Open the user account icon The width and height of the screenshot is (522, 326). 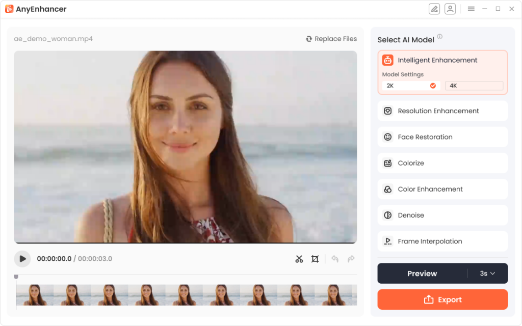click(x=450, y=9)
